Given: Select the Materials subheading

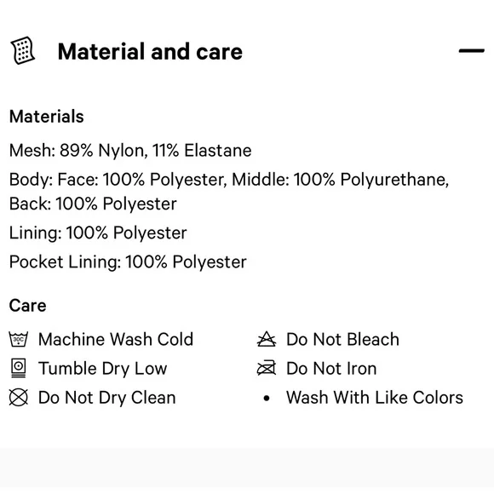Looking at the screenshot, I should click(x=47, y=117).
